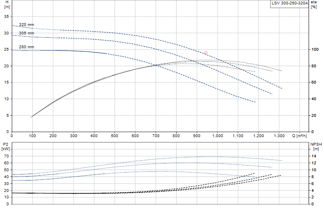Screen dimensions: 324x211
Task: Click the Q [m³/h] flow axis label
Action: coord(299,136)
